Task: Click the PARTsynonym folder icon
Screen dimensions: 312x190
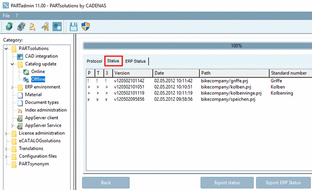Action: click(14, 164)
